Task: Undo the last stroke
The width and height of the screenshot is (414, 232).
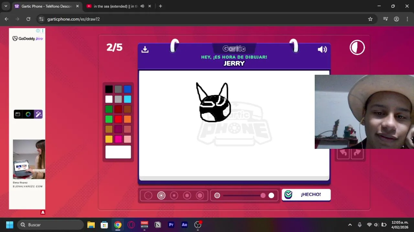Action: tap(343, 153)
